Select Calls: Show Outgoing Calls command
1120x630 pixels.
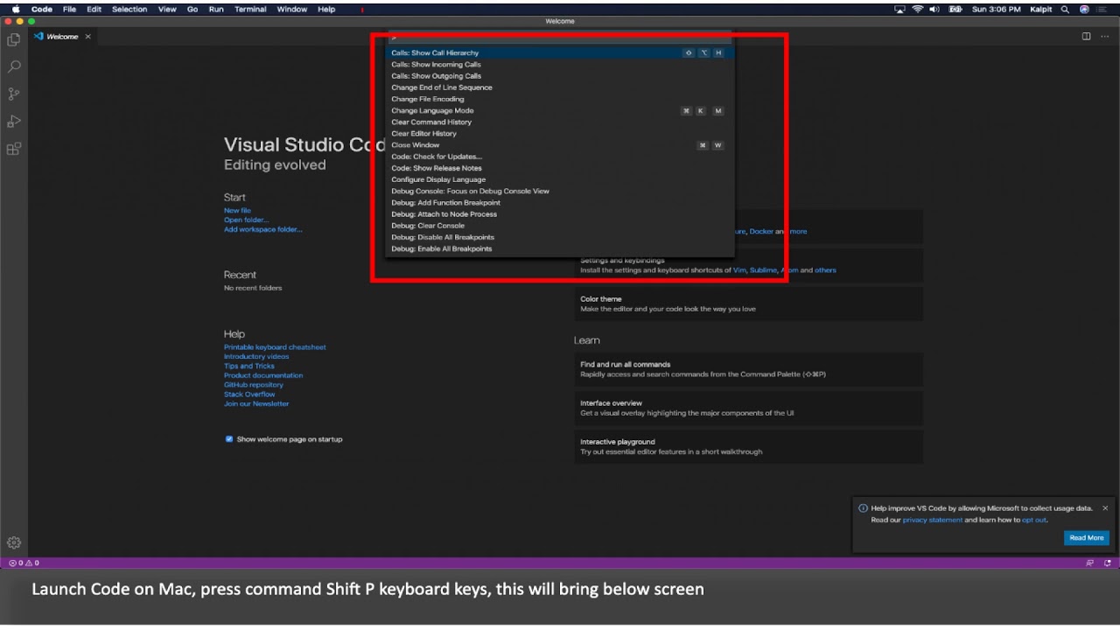[559, 76]
